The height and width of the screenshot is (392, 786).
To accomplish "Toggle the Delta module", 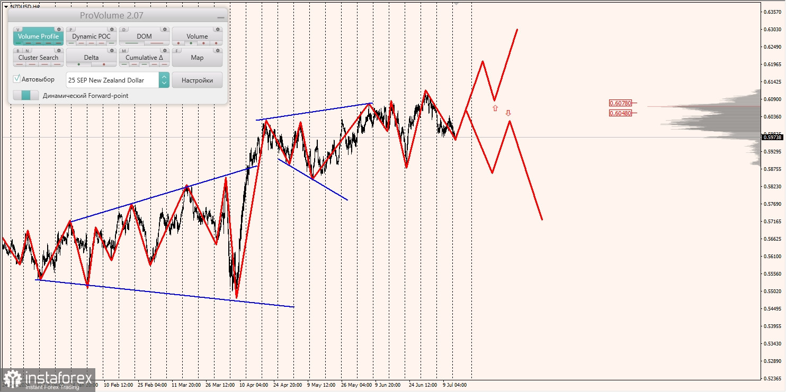I will [x=91, y=57].
